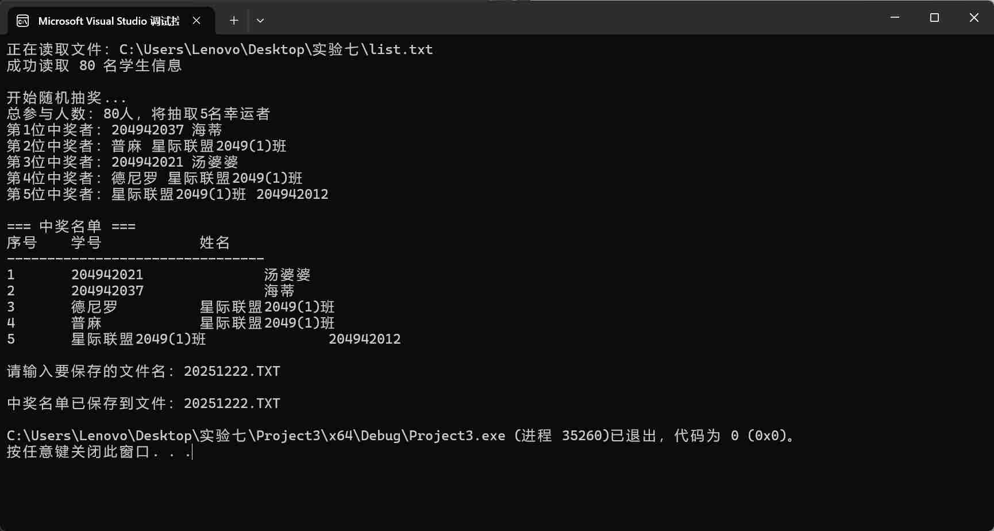Click the winners list table header row
Screen dimensions: 994x531
pos(118,243)
